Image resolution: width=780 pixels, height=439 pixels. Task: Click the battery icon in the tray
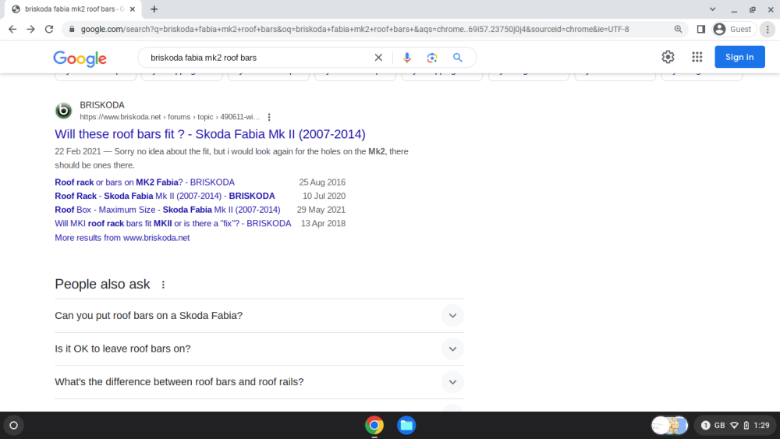pos(746,426)
